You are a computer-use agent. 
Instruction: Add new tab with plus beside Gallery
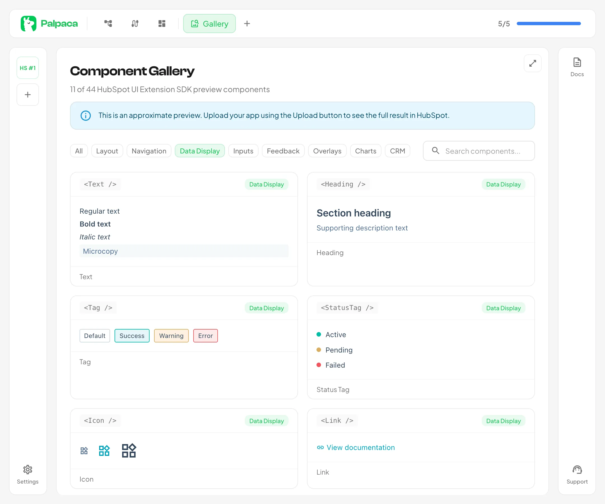247,24
